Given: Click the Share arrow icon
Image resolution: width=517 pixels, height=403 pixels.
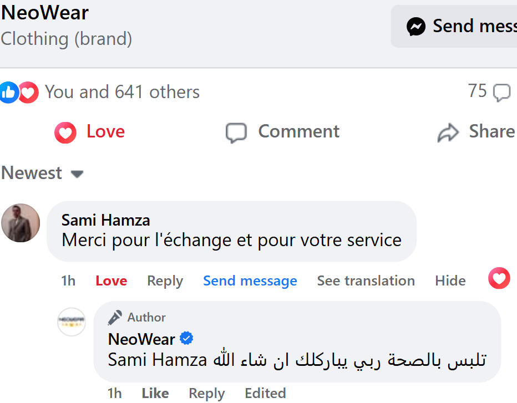Looking at the screenshot, I should click(x=448, y=132).
